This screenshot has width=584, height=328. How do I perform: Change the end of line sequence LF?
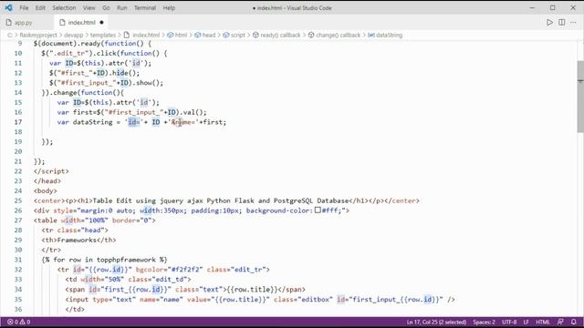point(526,322)
